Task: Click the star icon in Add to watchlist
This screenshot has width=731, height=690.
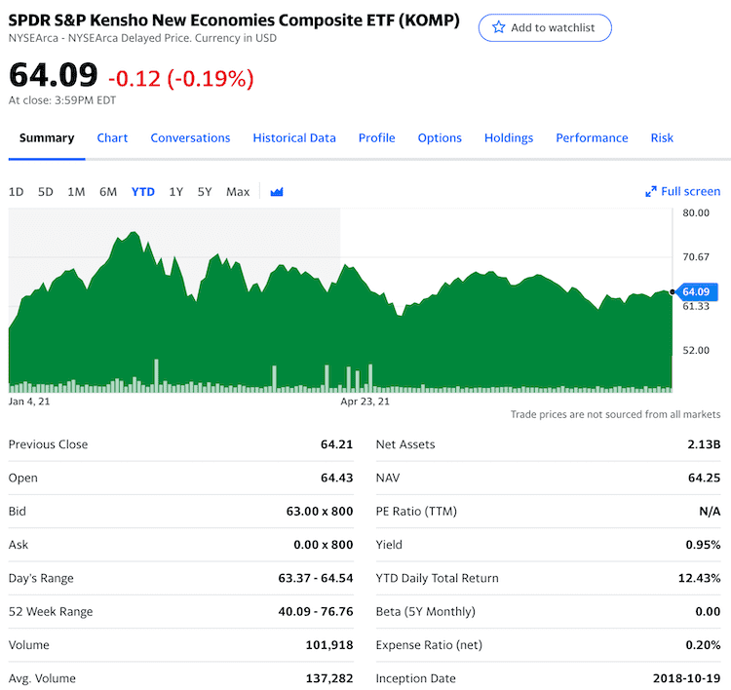Action: tap(498, 27)
